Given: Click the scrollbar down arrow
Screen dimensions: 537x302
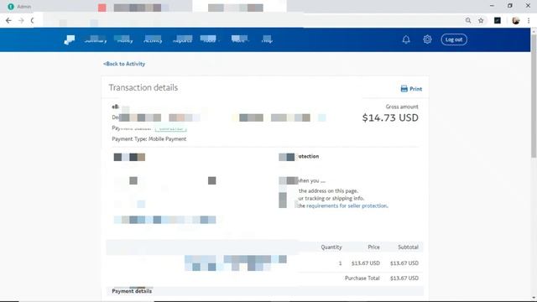Looking at the screenshot, I should pyautogui.click(x=534, y=299).
